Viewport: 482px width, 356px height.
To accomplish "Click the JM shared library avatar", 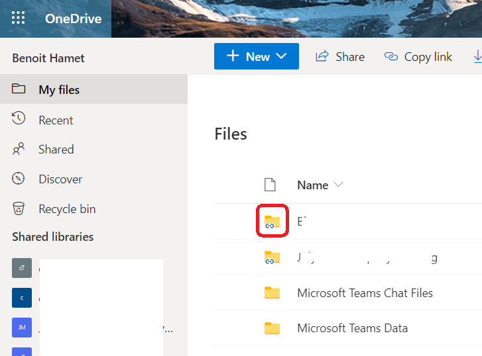I will click(21, 327).
